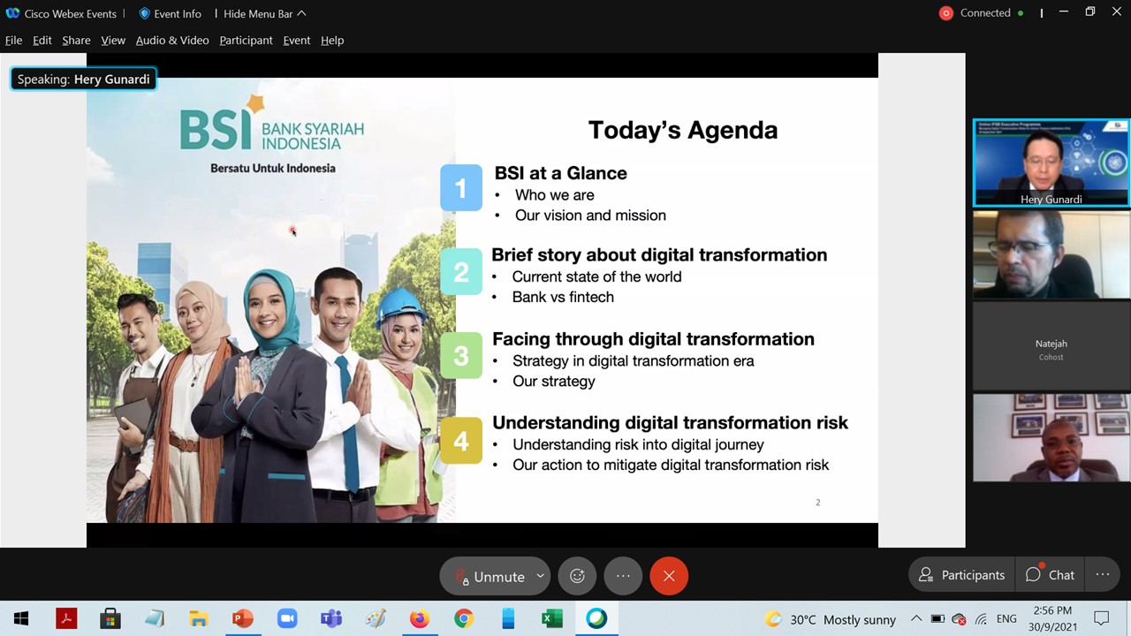Open more options ellipsis in call controls
The height and width of the screenshot is (636, 1131).
click(x=623, y=576)
